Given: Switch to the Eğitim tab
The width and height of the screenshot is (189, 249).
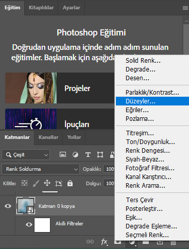Looking at the screenshot, I should (x=12, y=8).
